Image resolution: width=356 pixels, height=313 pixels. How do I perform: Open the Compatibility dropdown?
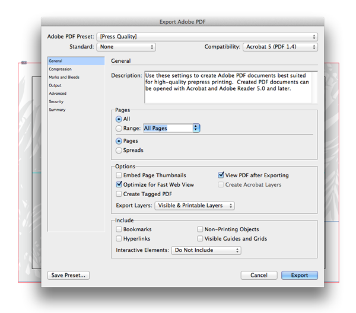[280, 47]
